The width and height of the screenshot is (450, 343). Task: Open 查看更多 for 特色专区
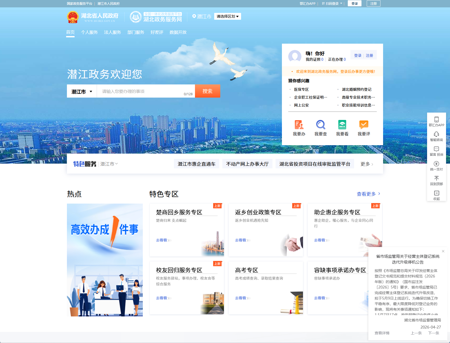[x=368, y=194]
